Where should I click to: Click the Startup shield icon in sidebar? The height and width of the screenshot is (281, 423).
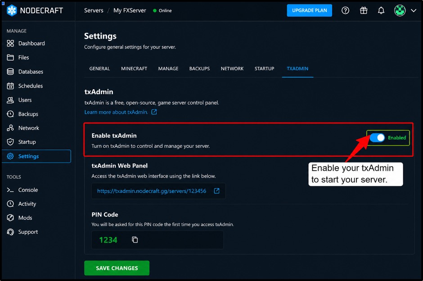10,142
